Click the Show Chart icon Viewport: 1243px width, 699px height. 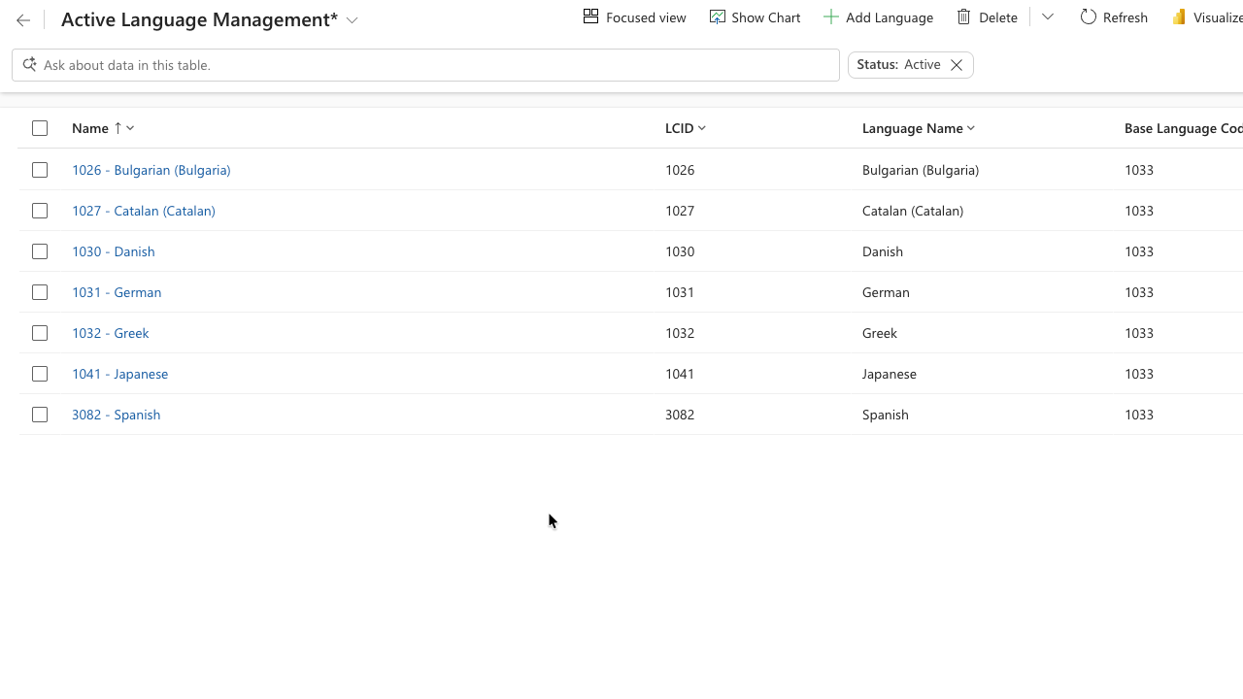click(x=718, y=17)
